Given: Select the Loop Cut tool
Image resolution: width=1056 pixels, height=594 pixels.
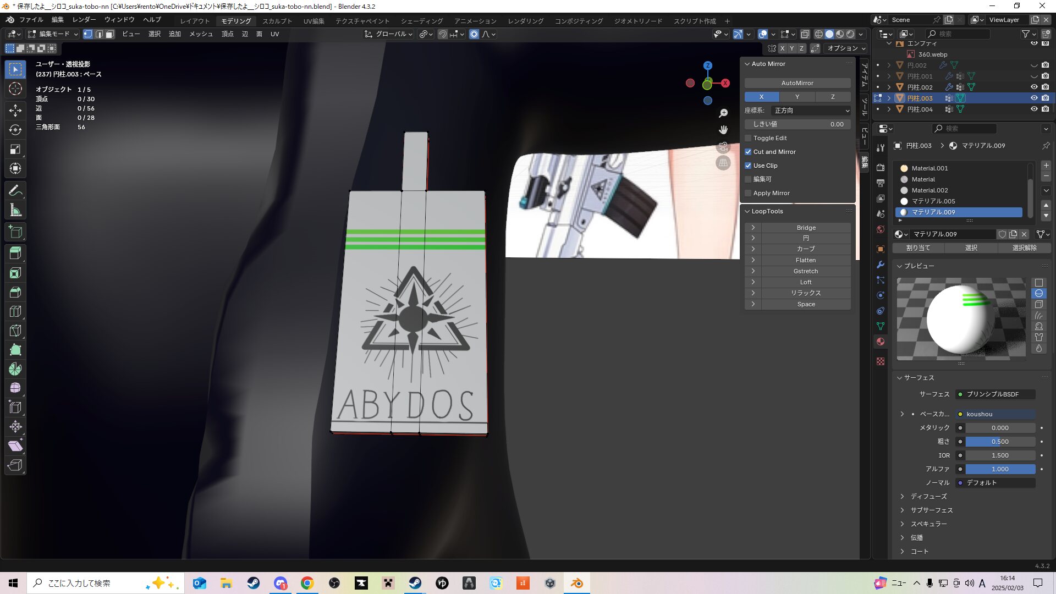Looking at the screenshot, I should coord(15,311).
